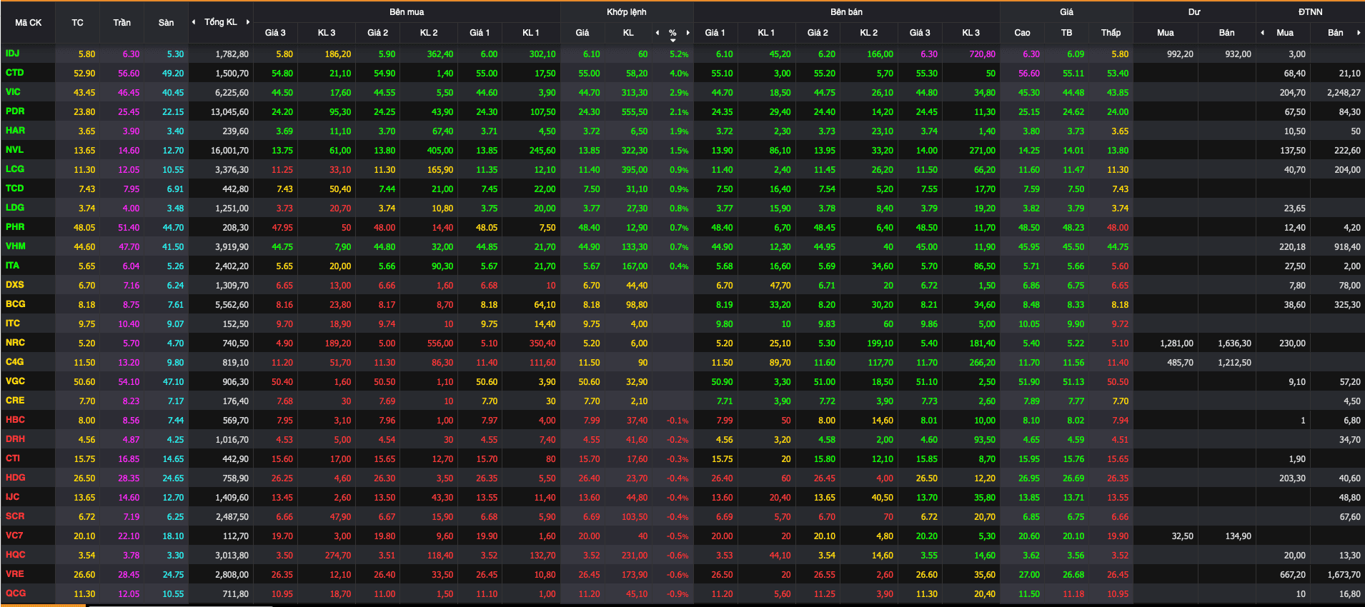This screenshot has width=1365, height=607.
Task: Open the LCG stock symbol
Action: tap(15, 169)
